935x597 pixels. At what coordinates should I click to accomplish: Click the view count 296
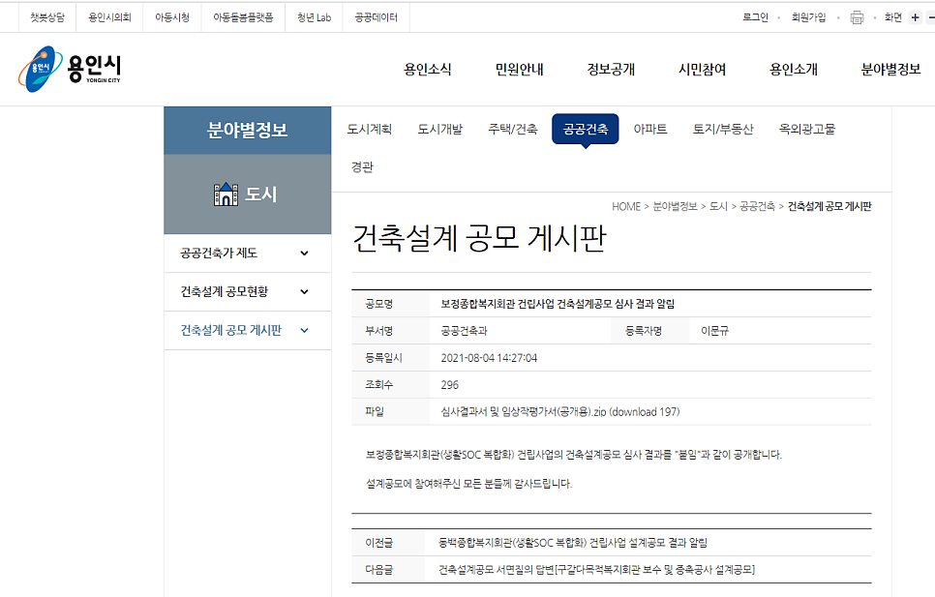point(450,385)
